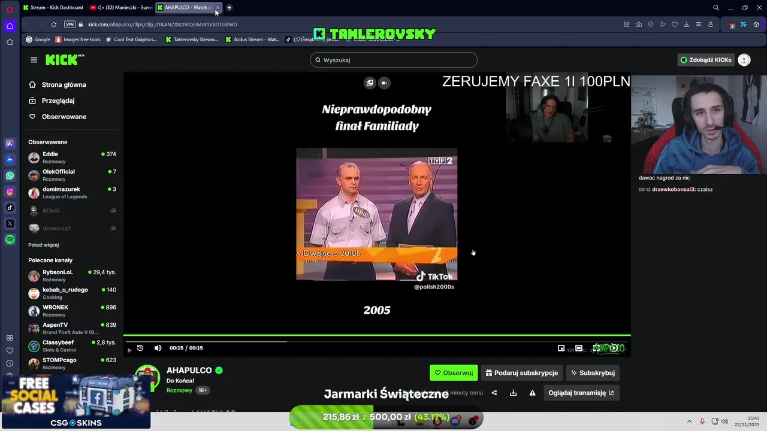This screenshot has height=431, width=767.
Task: Open OlekOfficial's followed channel
Action: click(x=72, y=175)
